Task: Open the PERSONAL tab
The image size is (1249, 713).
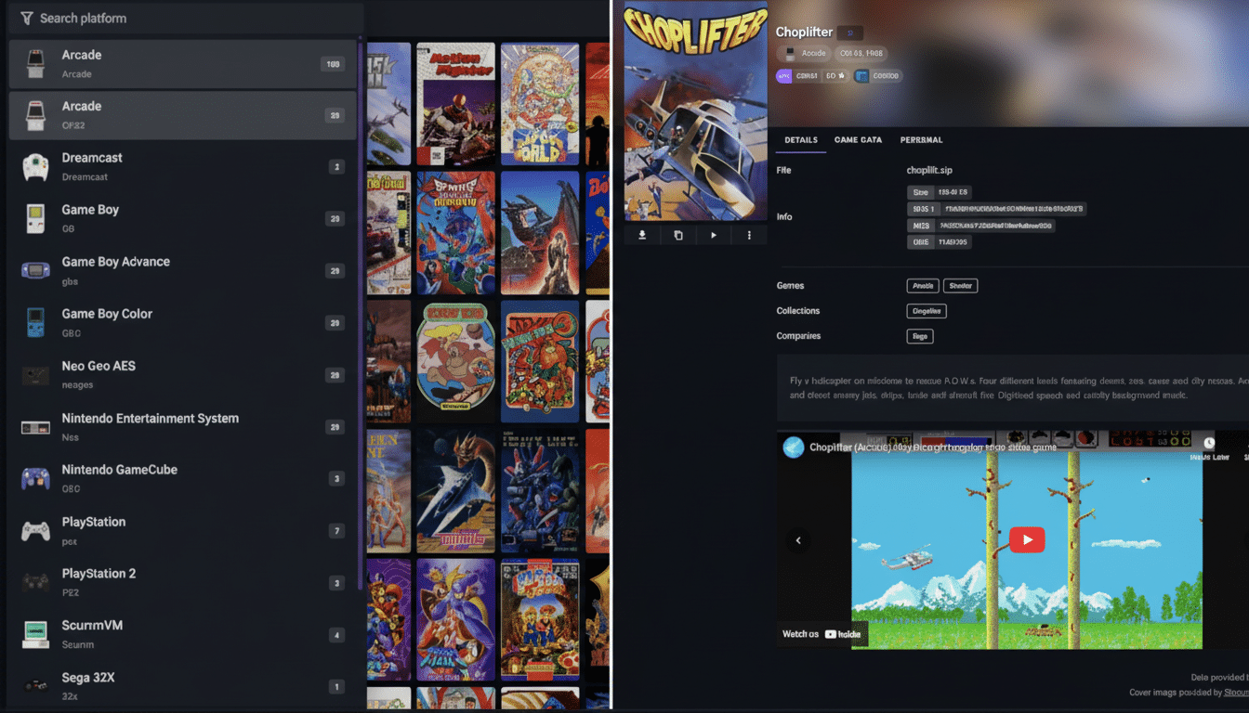Action: pyautogui.click(x=919, y=139)
